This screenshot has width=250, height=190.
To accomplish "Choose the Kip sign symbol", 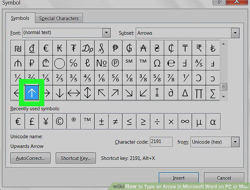I will point(59,48).
